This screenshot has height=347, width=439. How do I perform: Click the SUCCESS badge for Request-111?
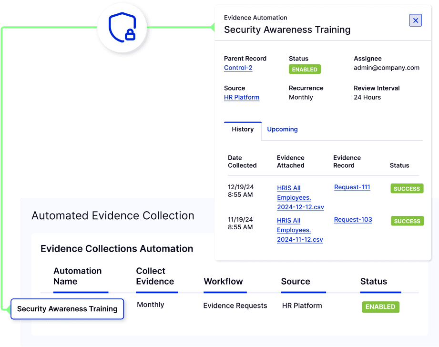pyautogui.click(x=407, y=188)
